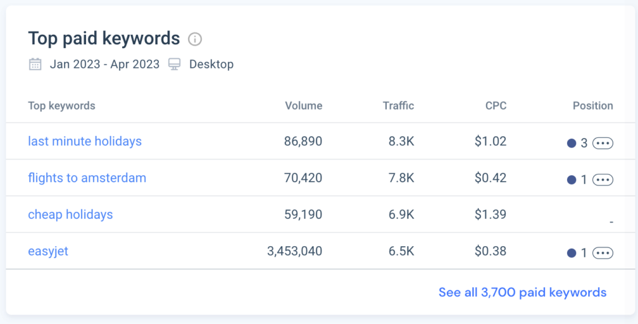The height and width of the screenshot is (324, 638).
Task: Click the CPC column header
Action: coord(496,106)
